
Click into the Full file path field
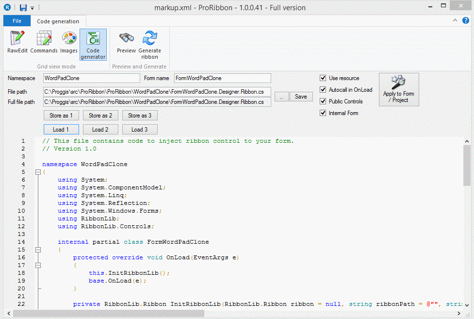(x=157, y=102)
